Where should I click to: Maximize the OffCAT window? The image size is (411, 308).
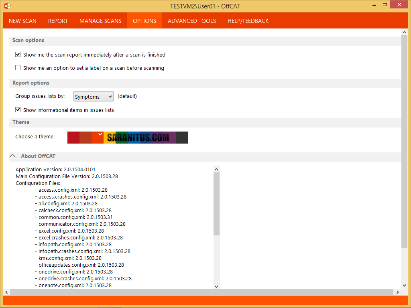385,5
